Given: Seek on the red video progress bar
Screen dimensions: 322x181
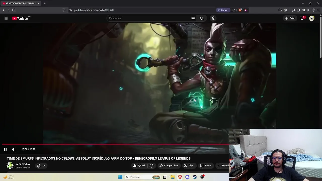Looking at the screenshot, I should coord(115,144).
